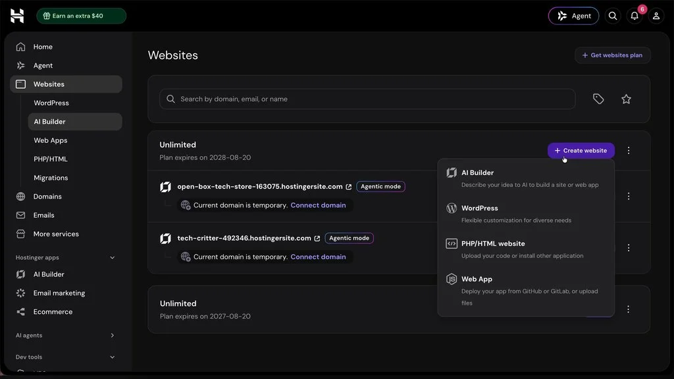Click Connect domain for open-box-tech-store
The height and width of the screenshot is (379, 674).
click(318, 205)
